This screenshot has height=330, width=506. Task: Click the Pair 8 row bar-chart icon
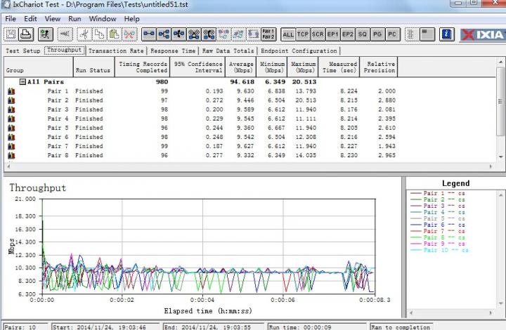tap(12, 155)
